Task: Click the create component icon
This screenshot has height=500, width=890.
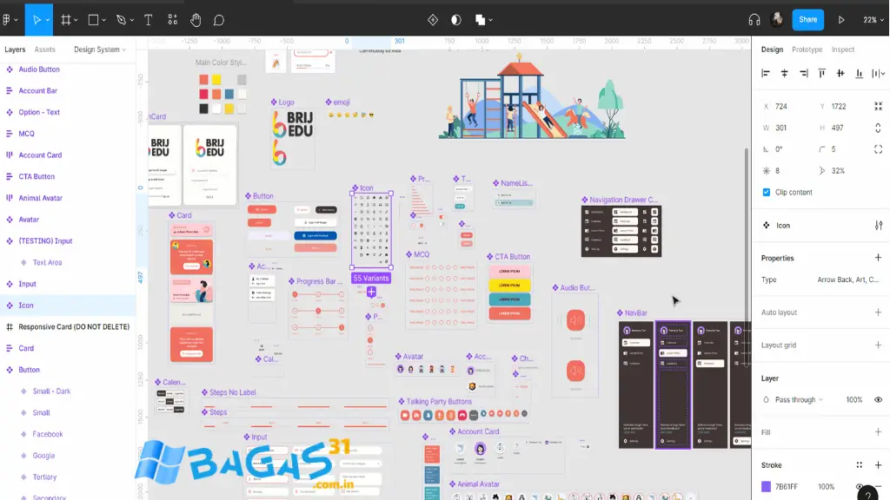Action: [433, 18]
